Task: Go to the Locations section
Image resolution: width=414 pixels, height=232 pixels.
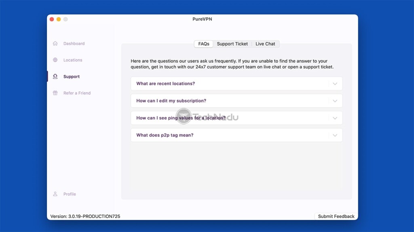Action: pyautogui.click(x=73, y=60)
